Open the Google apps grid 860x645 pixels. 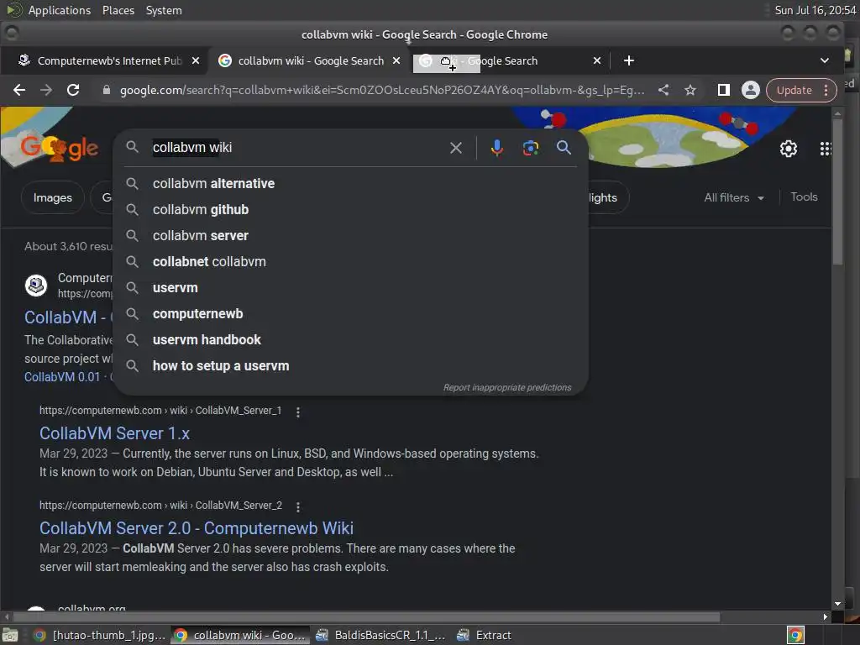[x=826, y=148]
